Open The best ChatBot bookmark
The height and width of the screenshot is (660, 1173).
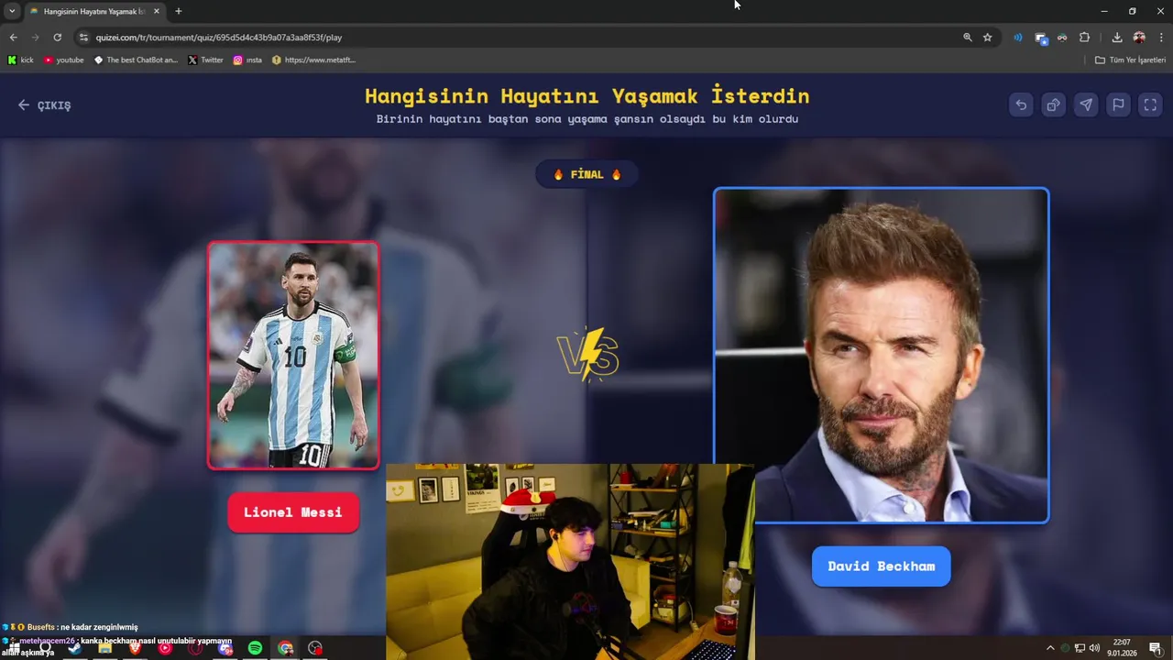pyautogui.click(x=136, y=60)
